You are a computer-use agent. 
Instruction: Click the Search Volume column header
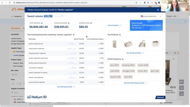coord(79,39)
